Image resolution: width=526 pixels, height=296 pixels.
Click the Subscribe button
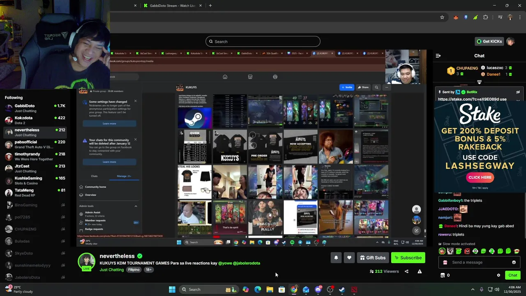coord(408,258)
